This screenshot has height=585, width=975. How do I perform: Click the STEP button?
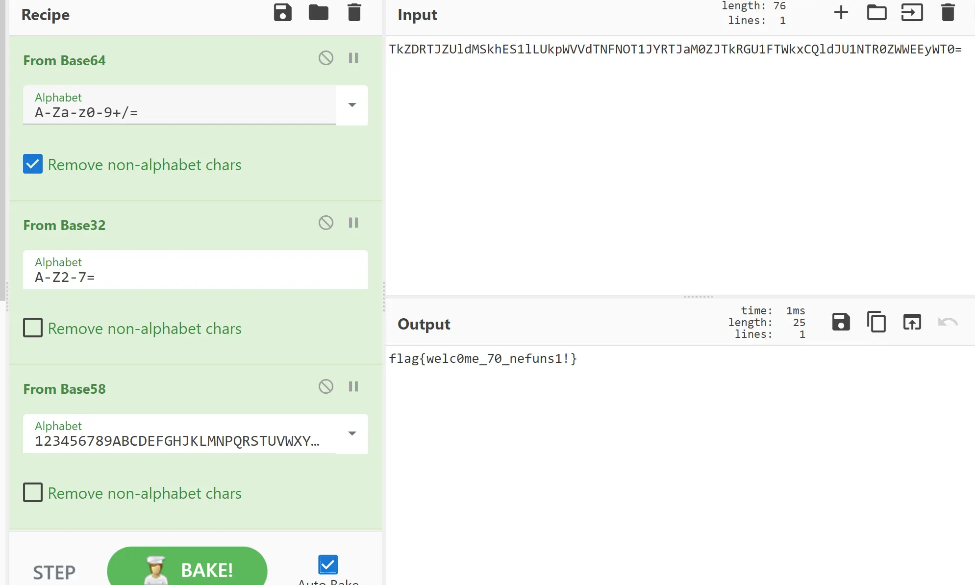pos(54,572)
